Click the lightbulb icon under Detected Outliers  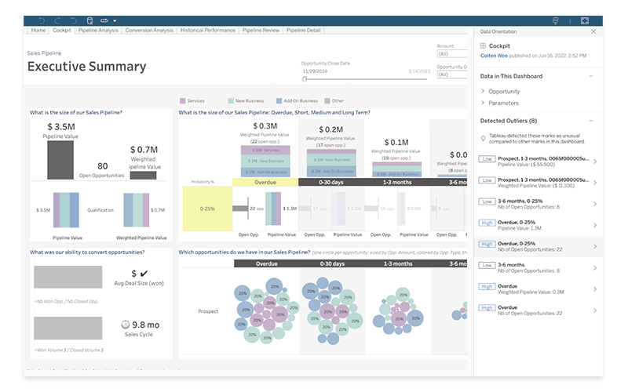484,137
